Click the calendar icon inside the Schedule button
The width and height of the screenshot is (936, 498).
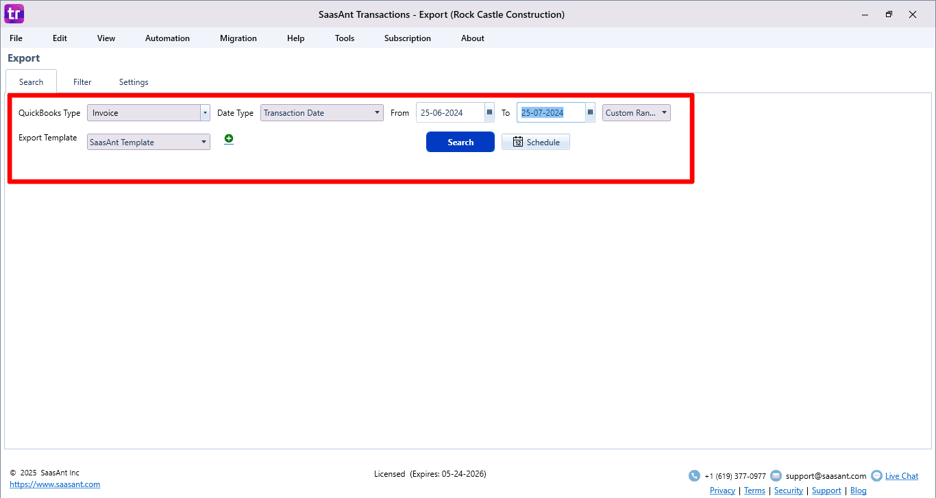pyautogui.click(x=519, y=142)
